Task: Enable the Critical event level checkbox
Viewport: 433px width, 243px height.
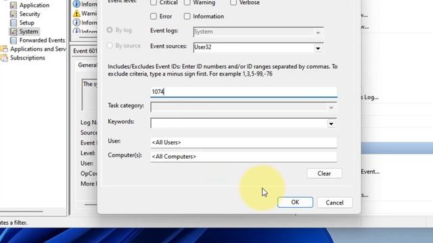Action: point(154,3)
